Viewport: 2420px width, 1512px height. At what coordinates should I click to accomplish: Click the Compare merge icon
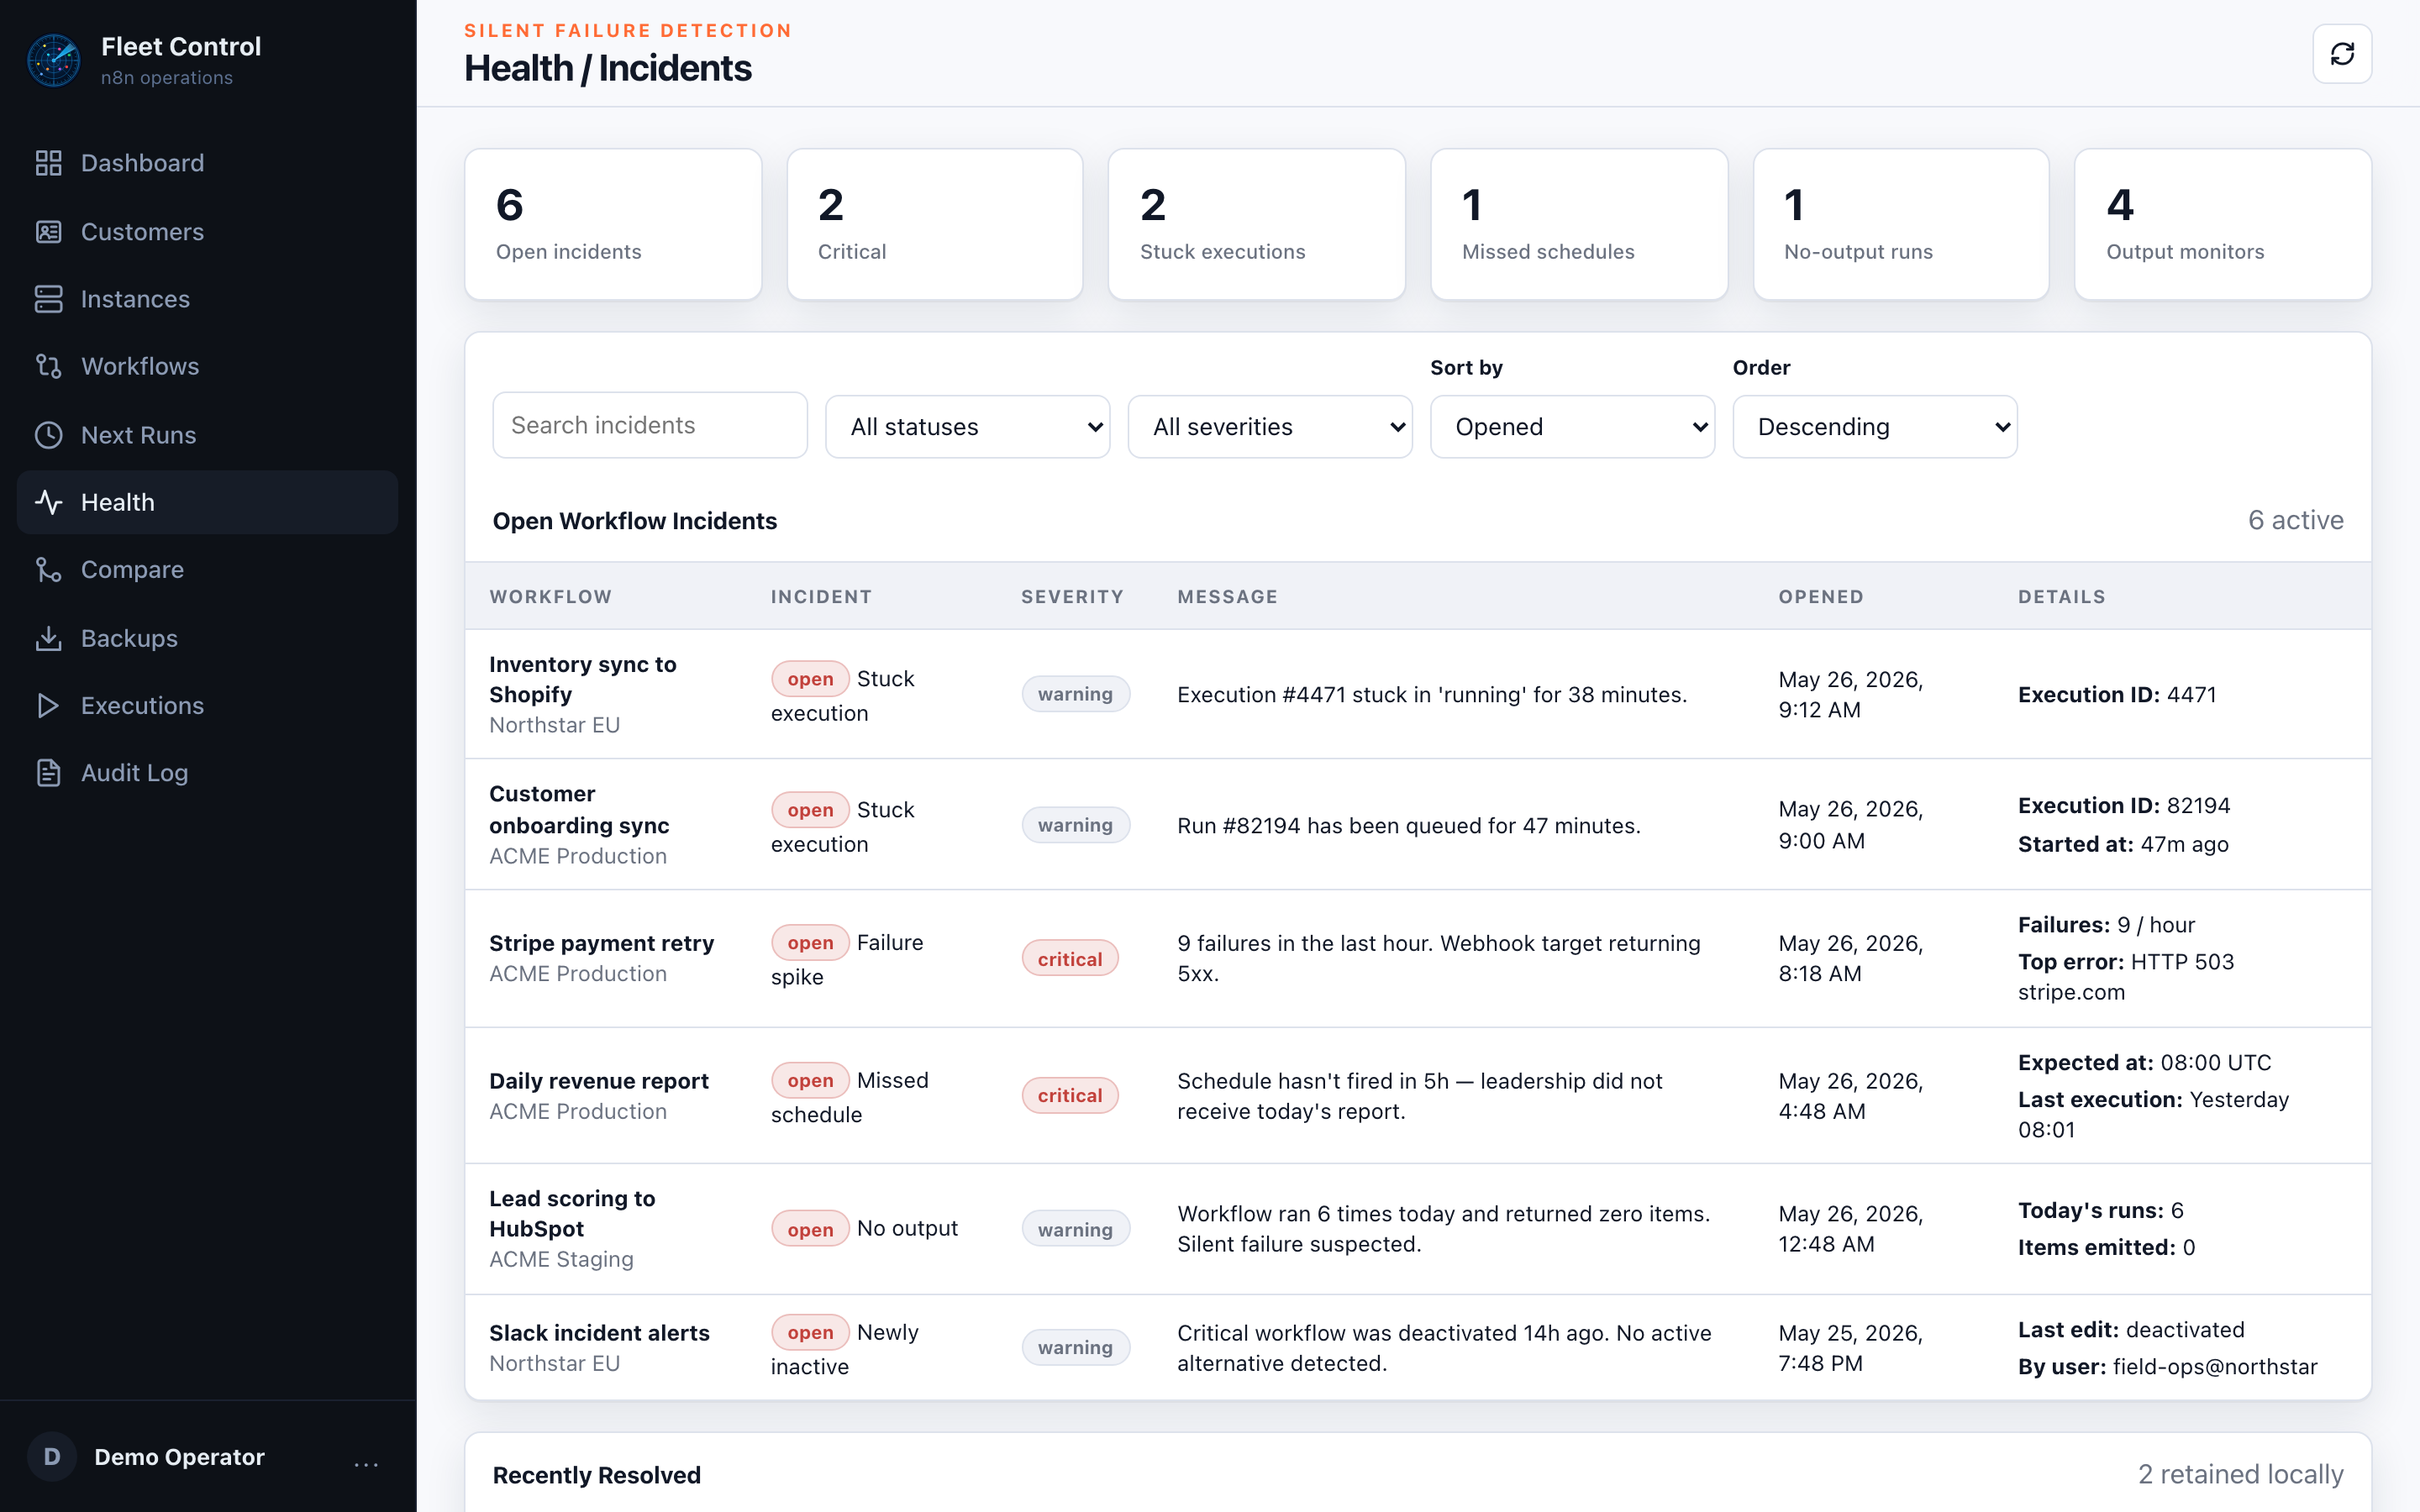48,570
